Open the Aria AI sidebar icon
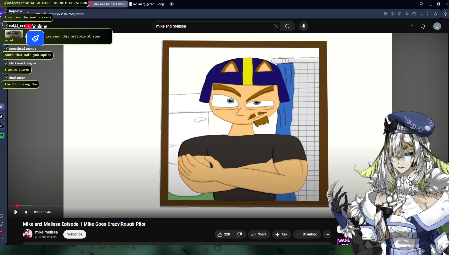The image size is (449, 255). (x=2, y=107)
